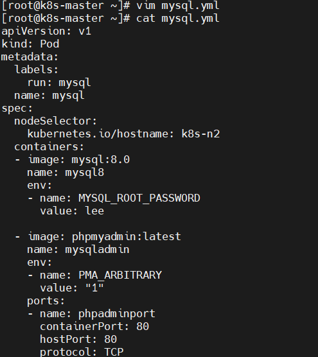The height and width of the screenshot is (357, 318).
Task: Click the 'vim mysql.yml' command text
Action: [x=178, y=6]
